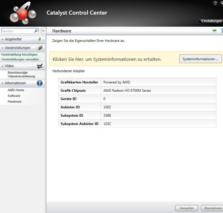Click the Verbundener Adapter heading
The width and height of the screenshot is (223, 213).
coord(69,71)
